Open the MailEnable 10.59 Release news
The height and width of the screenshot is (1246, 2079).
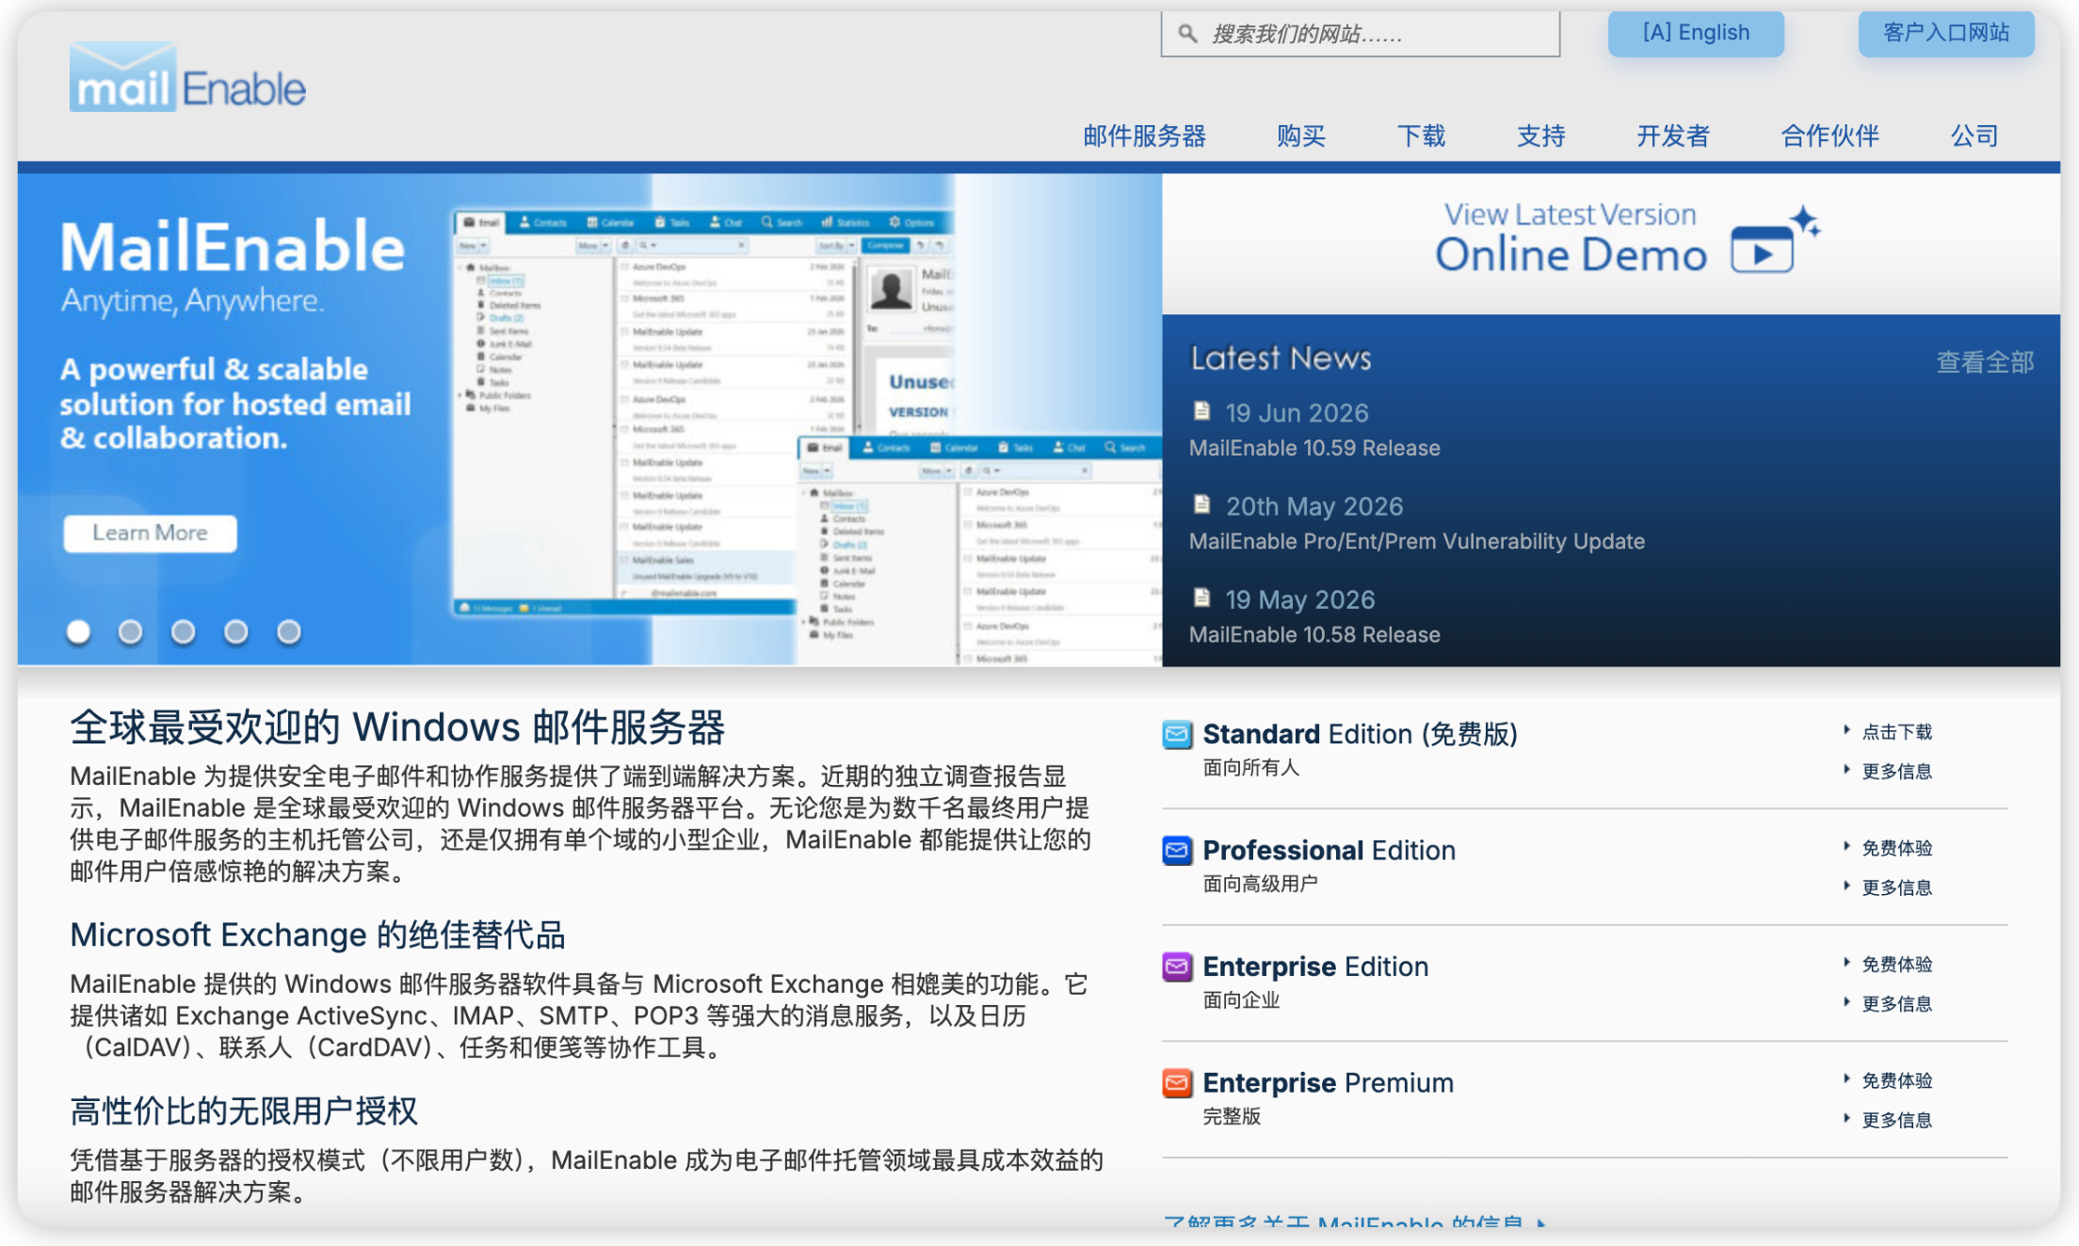click(x=1314, y=448)
